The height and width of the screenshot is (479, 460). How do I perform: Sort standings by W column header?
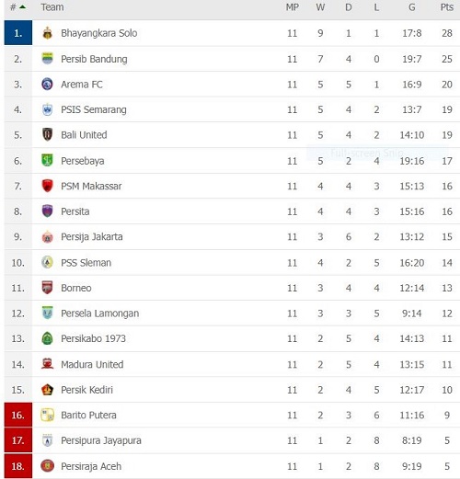pos(320,7)
